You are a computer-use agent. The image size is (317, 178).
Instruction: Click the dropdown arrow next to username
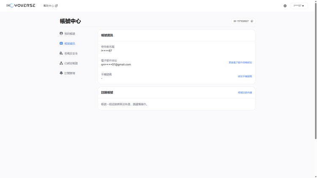pos(303,6)
